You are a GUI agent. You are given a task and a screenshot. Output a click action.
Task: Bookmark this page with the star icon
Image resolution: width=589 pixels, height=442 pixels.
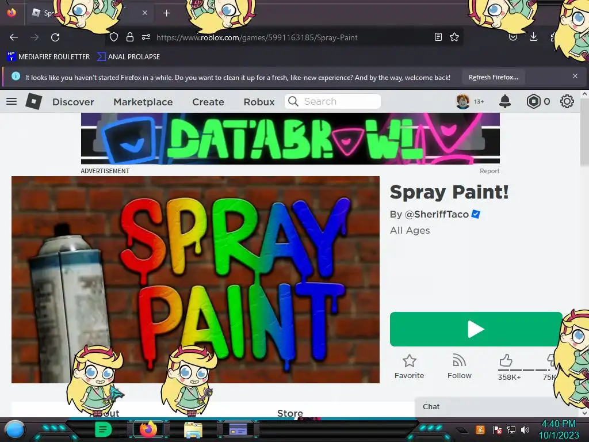click(454, 37)
